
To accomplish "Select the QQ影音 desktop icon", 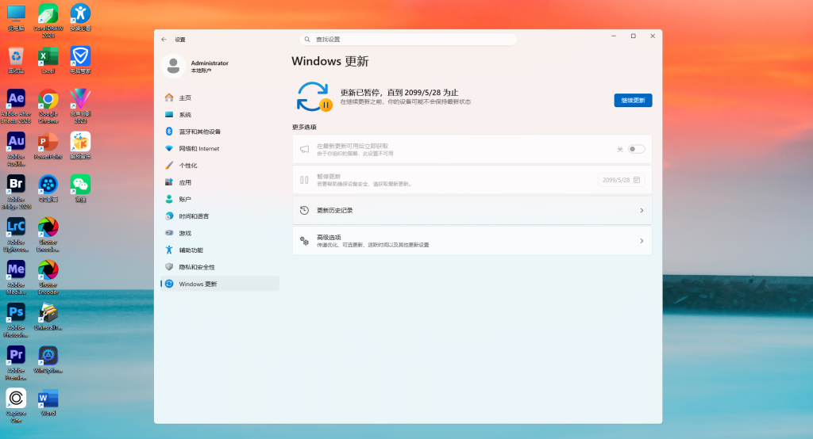I will coord(48,188).
